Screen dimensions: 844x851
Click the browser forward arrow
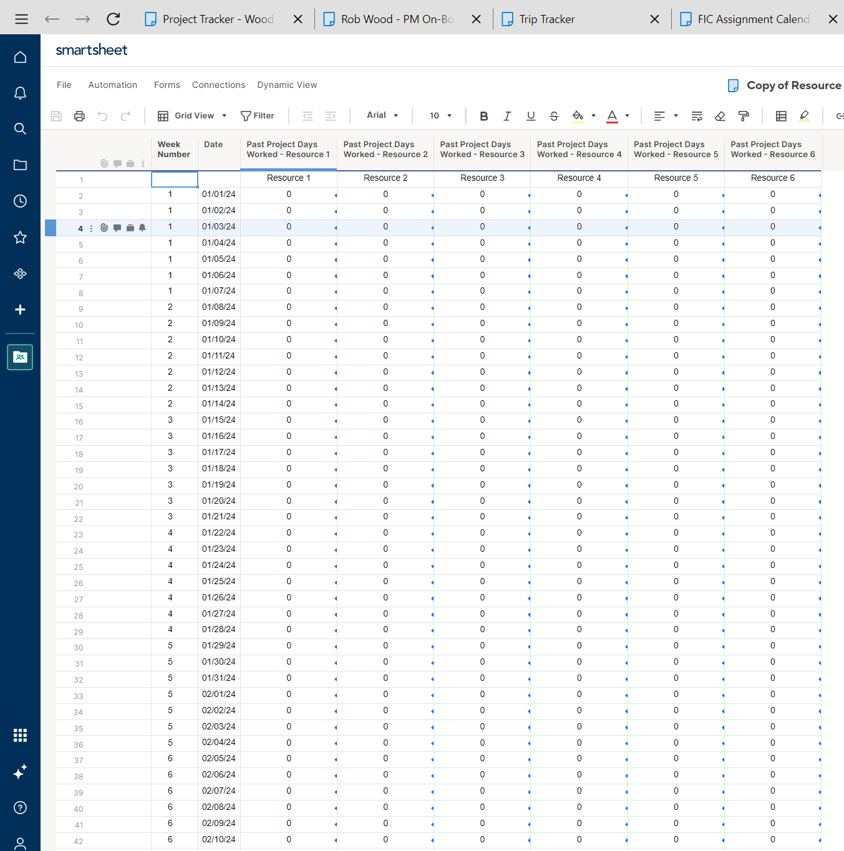click(x=82, y=19)
